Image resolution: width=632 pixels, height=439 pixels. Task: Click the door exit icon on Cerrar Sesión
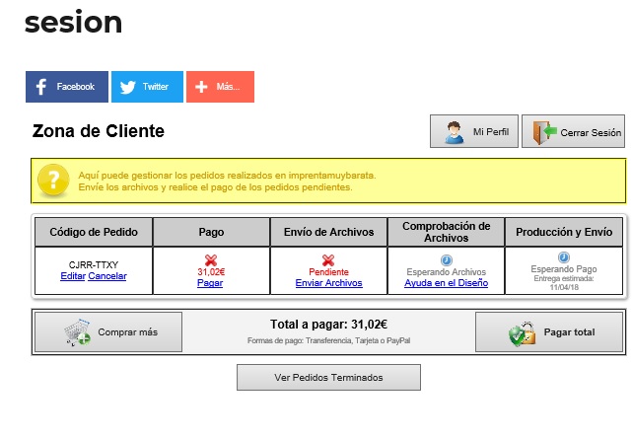pyautogui.click(x=544, y=132)
